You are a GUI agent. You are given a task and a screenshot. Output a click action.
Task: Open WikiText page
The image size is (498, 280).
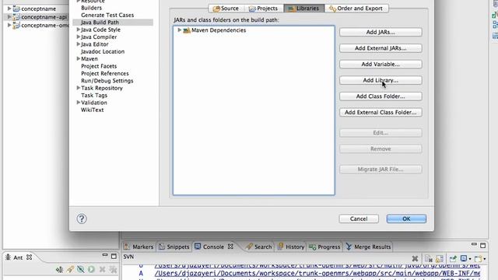[x=92, y=110]
